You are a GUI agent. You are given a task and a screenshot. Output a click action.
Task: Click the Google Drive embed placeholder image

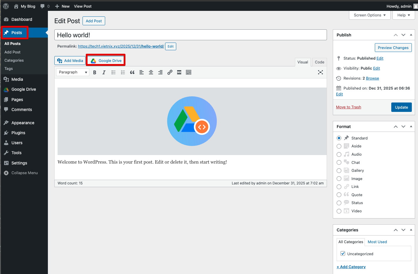click(x=192, y=121)
